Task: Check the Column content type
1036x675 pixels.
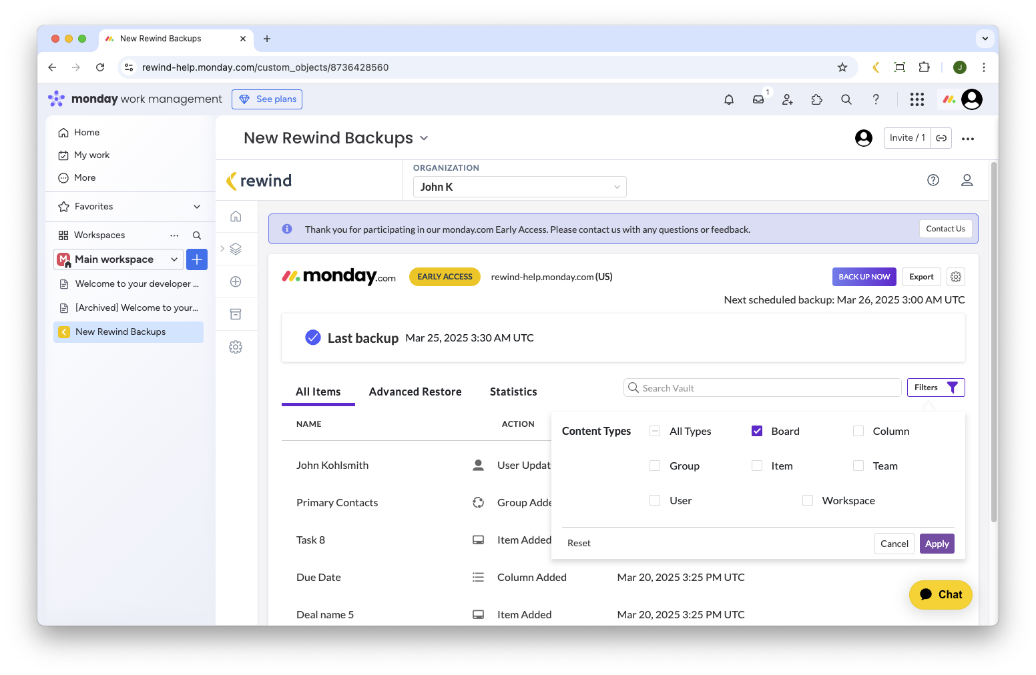Action: [858, 431]
